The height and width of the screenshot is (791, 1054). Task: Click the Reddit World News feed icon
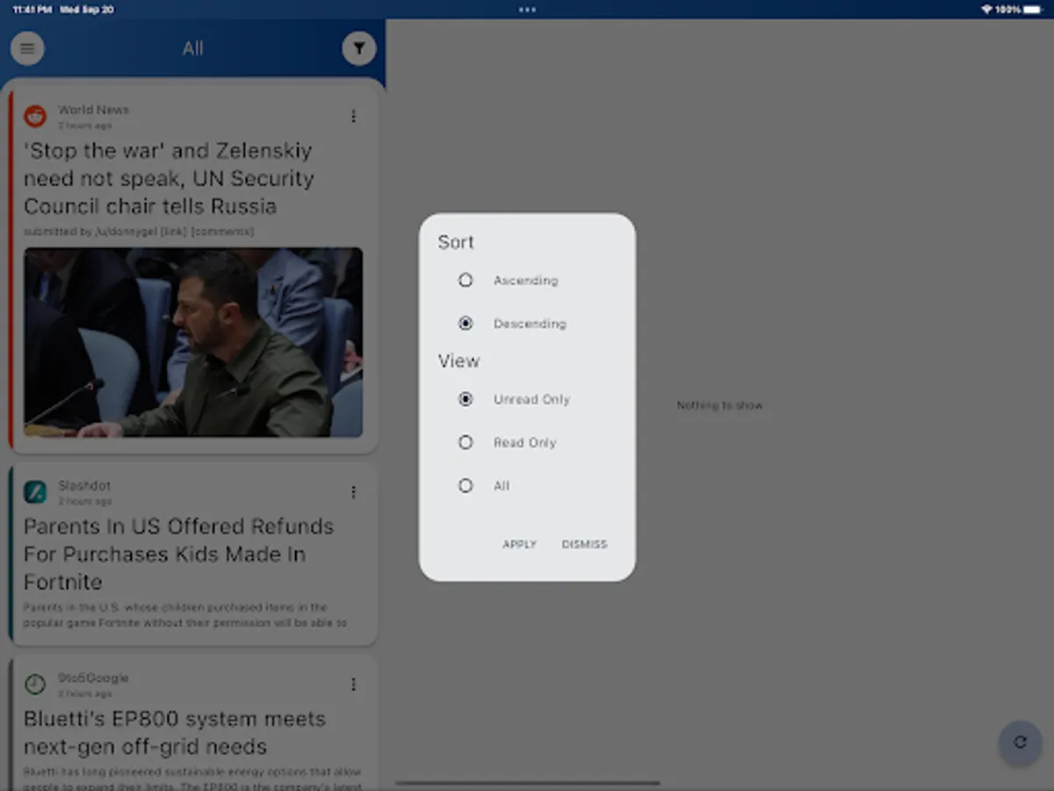pos(35,116)
